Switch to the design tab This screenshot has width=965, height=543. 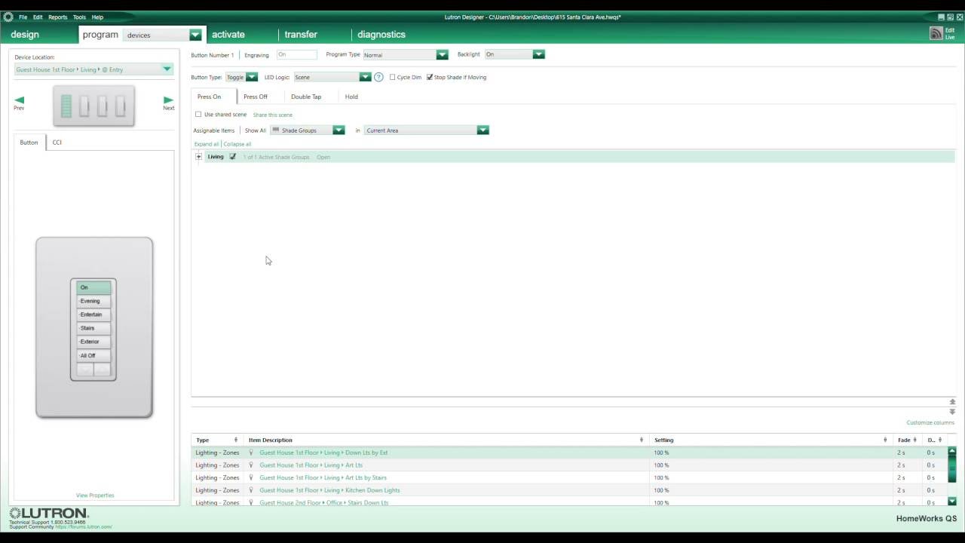click(25, 35)
